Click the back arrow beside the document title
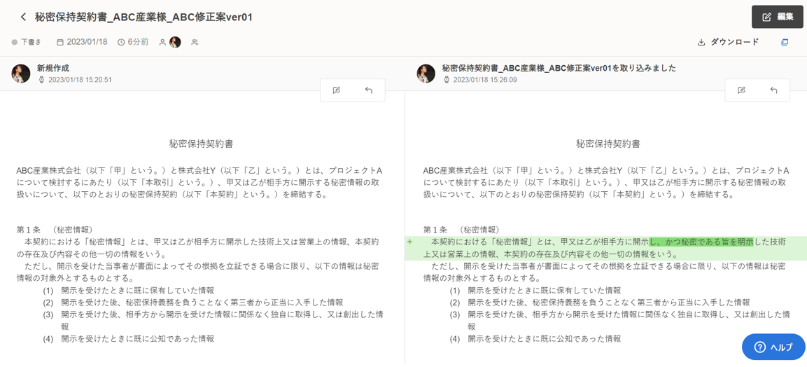The width and height of the screenshot is (807, 367). pyautogui.click(x=23, y=17)
